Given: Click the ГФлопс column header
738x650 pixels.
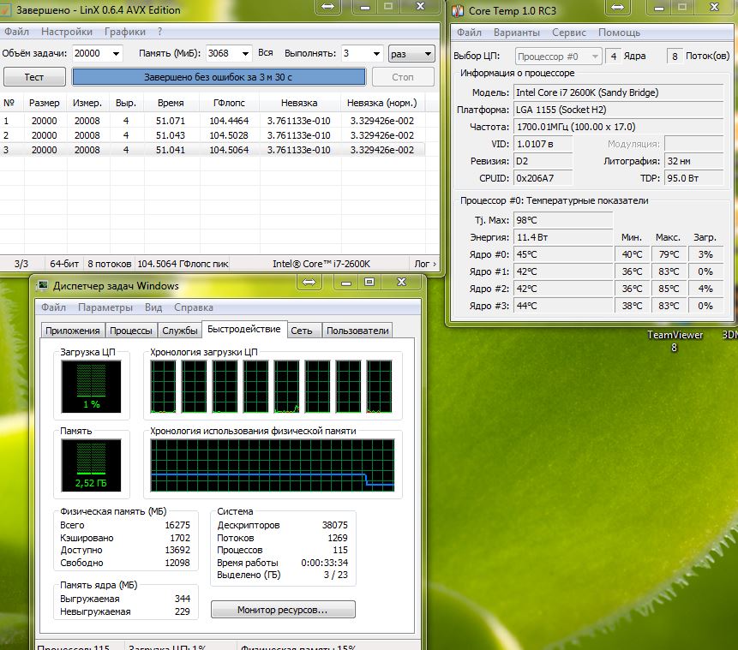Looking at the screenshot, I should [229, 103].
